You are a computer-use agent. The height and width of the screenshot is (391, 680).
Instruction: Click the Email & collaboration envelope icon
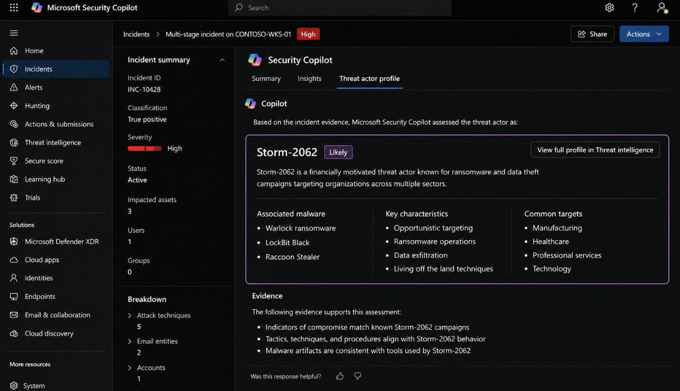14,315
